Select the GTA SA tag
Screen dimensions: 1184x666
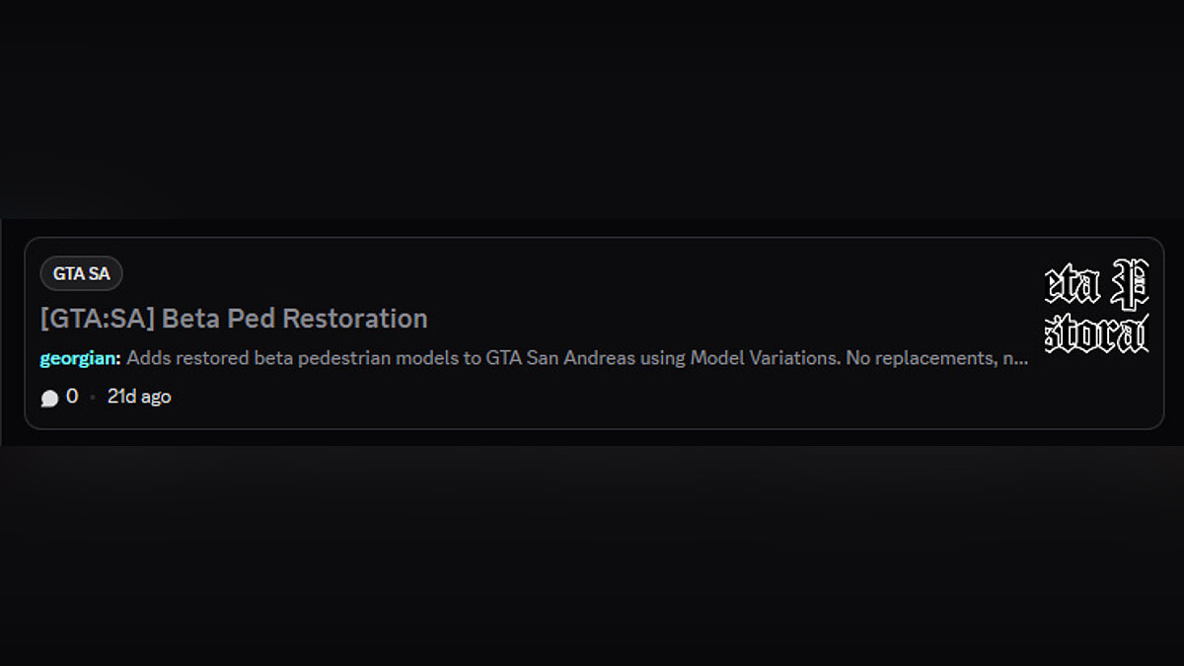81,274
